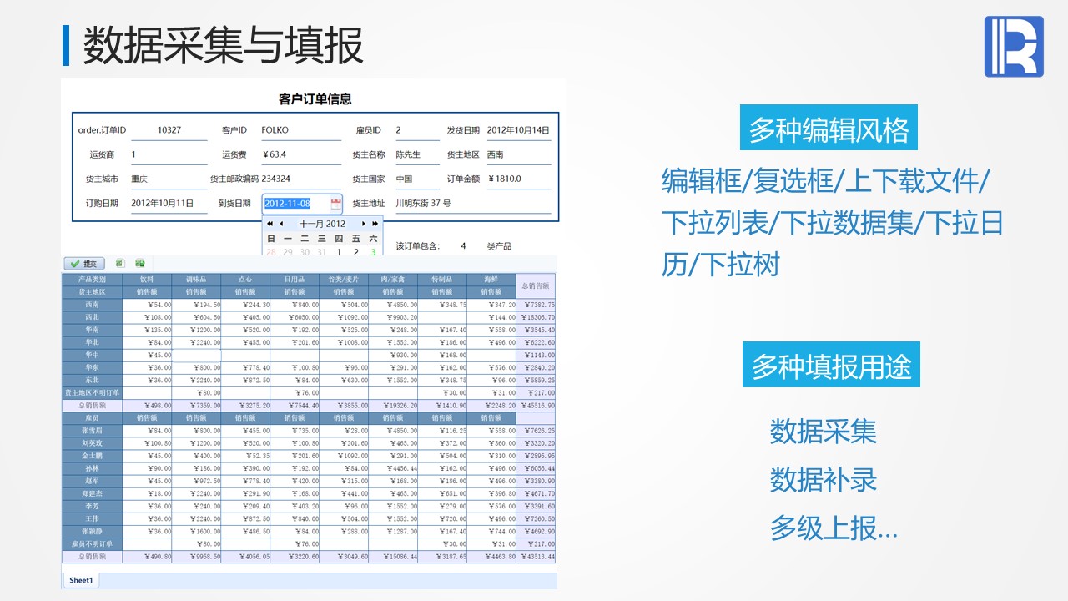The width and height of the screenshot is (1068, 601).
Task: Select the 华南 region row header
Action: pos(92,330)
